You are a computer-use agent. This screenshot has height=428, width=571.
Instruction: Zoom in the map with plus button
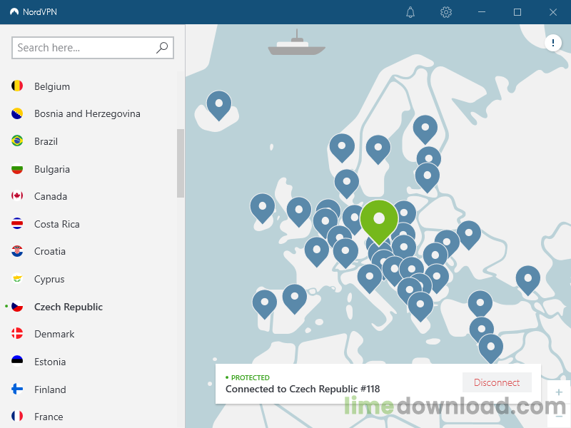[559, 392]
